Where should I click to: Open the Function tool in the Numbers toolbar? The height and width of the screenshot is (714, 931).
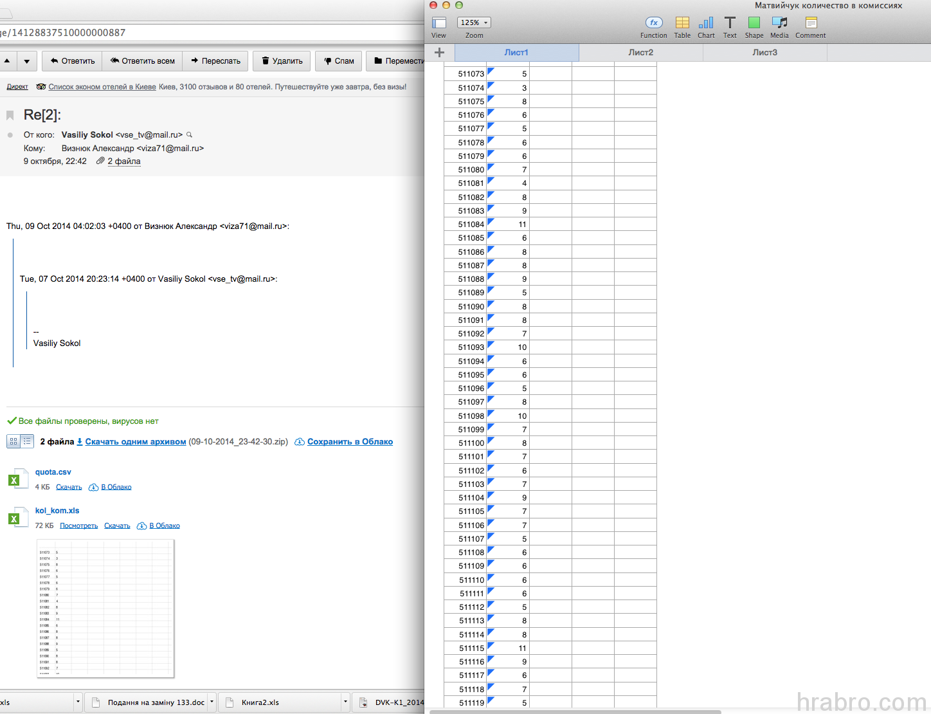(x=653, y=23)
